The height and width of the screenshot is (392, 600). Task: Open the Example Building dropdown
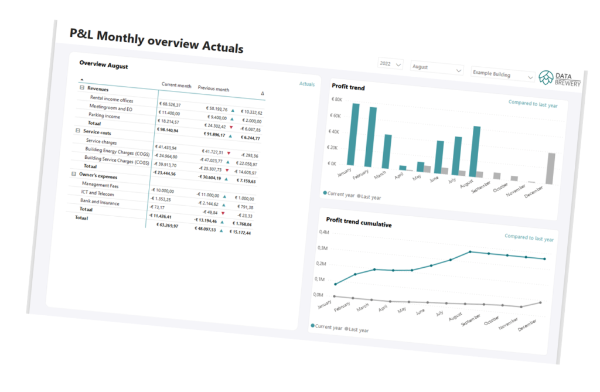503,75
